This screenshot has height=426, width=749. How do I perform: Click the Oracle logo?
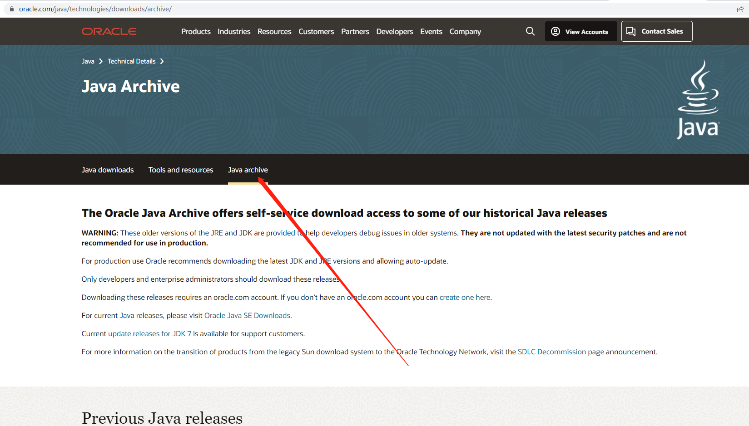pyautogui.click(x=109, y=31)
